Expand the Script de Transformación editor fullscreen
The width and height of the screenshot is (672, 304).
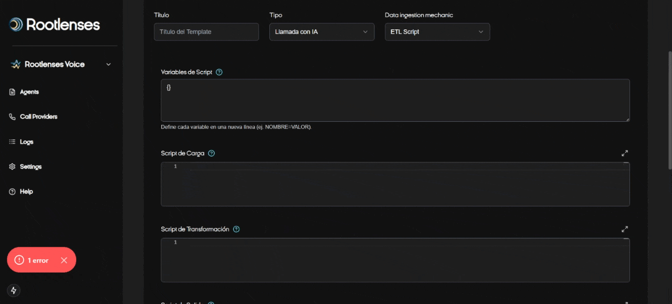(x=625, y=229)
